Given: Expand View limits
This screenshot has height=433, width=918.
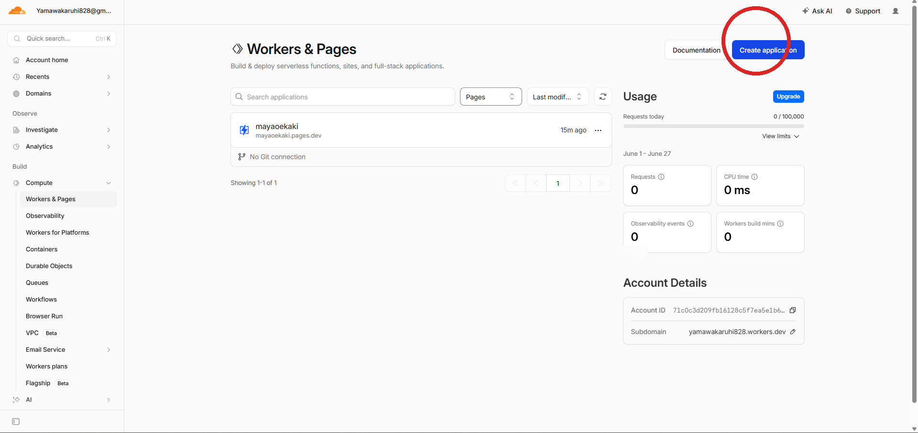Looking at the screenshot, I should [x=781, y=136].
